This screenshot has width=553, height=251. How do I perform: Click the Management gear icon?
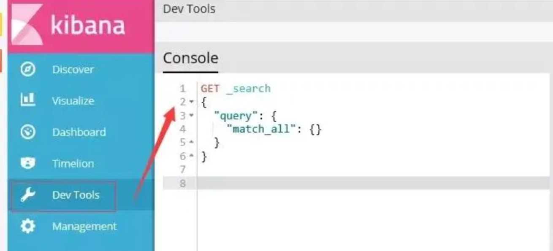tap(28, 227)
